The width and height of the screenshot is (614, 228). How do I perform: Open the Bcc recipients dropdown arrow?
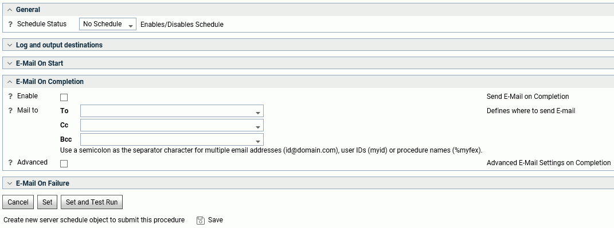click(x=257, y=141)
